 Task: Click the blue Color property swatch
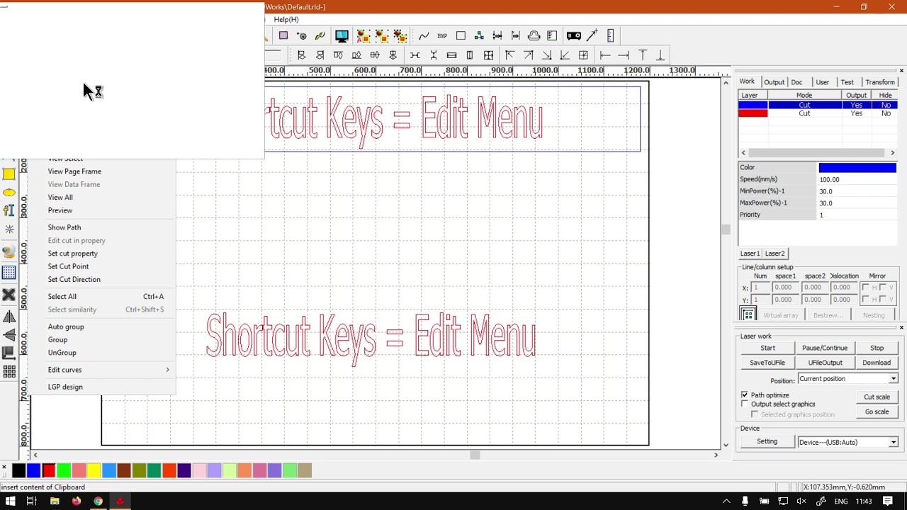click(x=857, y=168)
